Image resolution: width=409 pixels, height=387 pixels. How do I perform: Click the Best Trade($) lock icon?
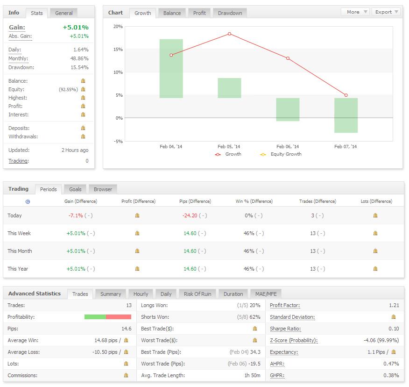pyautogui.click(x=255, y=329)
